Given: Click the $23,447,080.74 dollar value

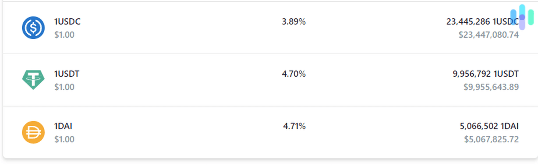Looking at the screenshot, I should point(489,35).
